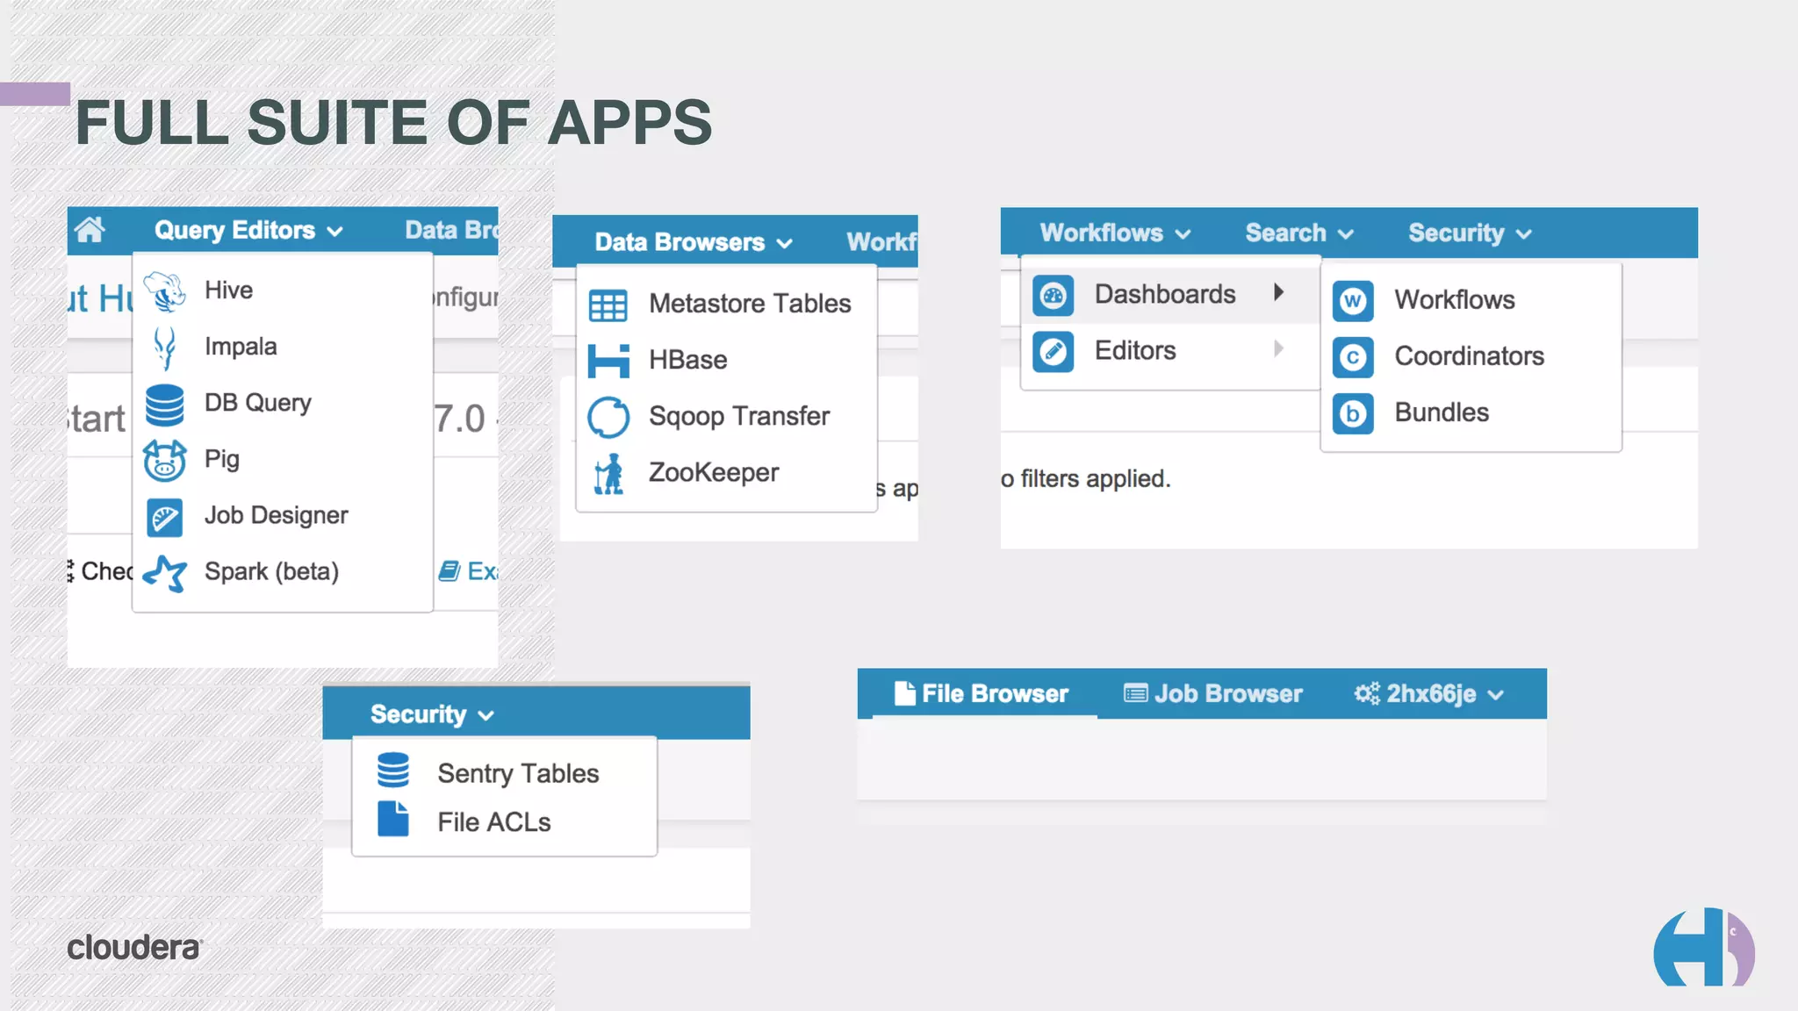Click the Job Browser list icon
Screen dimensions: 1798x1011
[x=1135, y=693]
